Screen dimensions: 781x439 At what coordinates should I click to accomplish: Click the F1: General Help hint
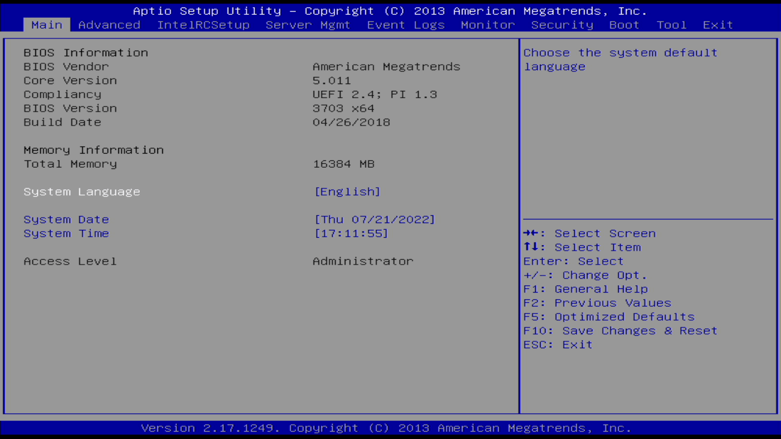586,289
